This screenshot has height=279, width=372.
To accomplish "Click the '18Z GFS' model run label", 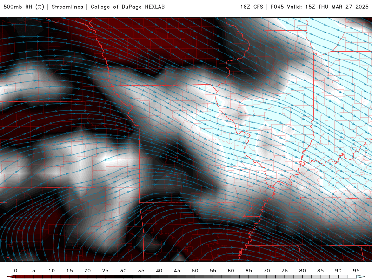I will point(252,7).
